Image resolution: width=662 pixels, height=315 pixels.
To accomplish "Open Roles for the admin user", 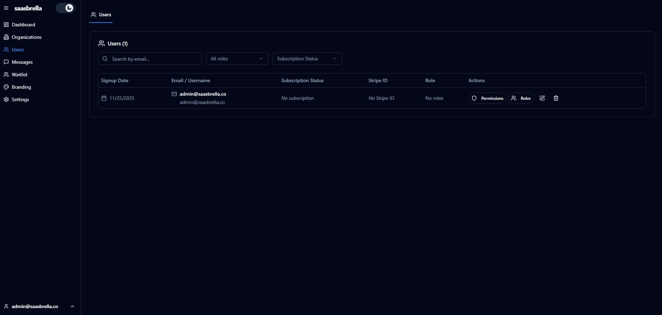I will [521, 98].
